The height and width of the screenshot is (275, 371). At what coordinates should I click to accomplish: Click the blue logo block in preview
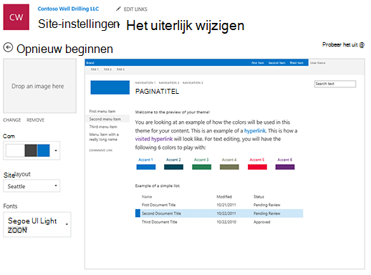click(x=110, y=87)
